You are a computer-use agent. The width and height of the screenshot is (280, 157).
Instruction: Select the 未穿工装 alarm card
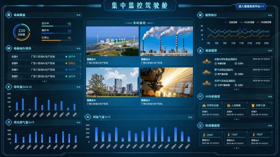260,109
